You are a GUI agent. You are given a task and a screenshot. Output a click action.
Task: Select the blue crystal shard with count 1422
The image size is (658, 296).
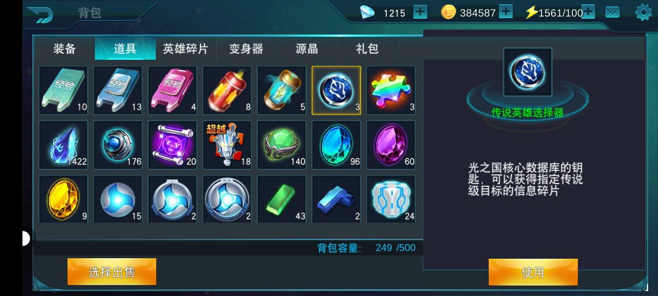point(63,145)
